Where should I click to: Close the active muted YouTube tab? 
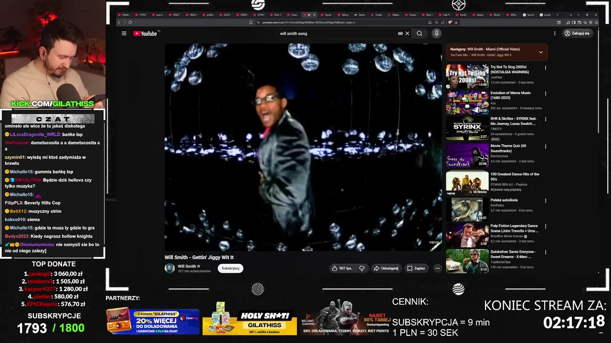pos(314,15)
